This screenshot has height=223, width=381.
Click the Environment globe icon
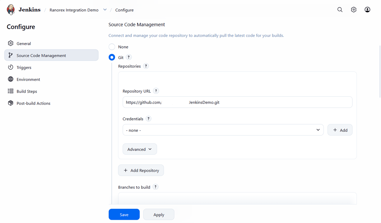(x=10, y=79)
